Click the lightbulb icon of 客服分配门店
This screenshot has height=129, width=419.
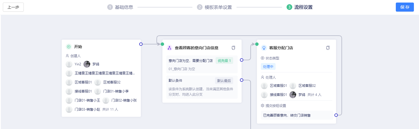pos(264,48)
